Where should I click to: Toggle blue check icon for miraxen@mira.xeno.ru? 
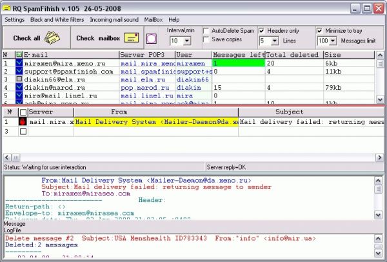[19, 64]
